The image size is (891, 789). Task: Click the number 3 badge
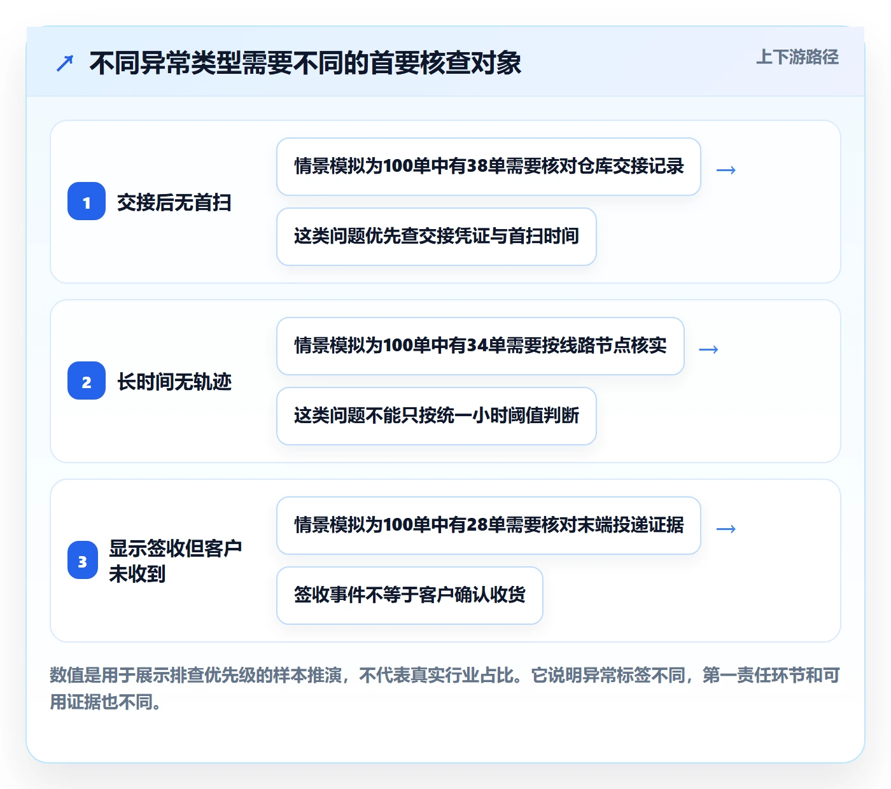point(83,560)
